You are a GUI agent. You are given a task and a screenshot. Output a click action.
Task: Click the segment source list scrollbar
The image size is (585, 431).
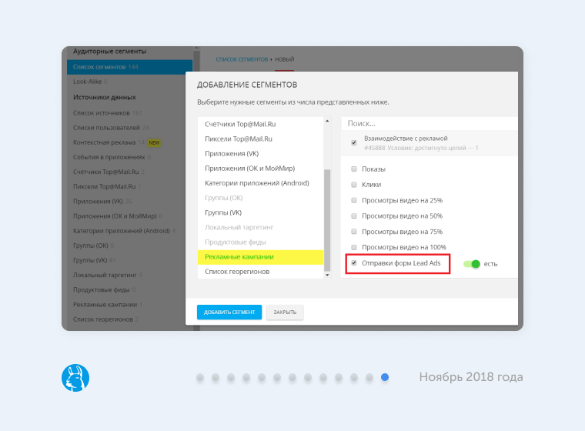[327, 223]
